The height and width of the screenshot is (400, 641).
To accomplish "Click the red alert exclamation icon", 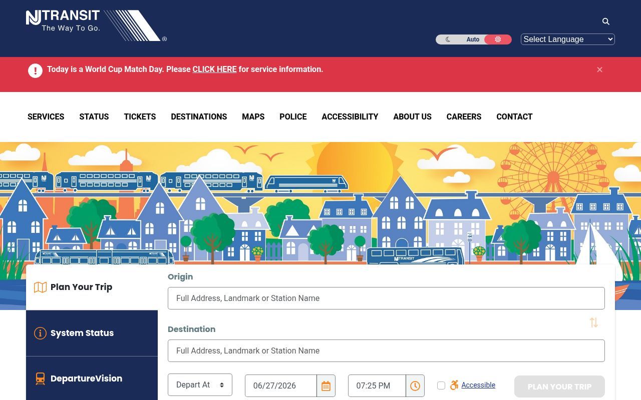I will pos(35,70).
